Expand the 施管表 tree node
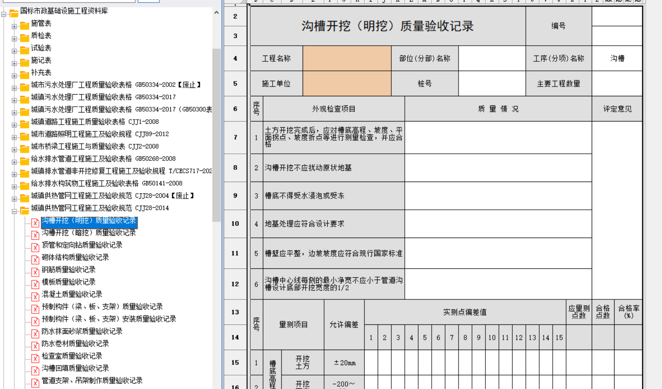The image size is (662, 389). tap(14, 26)
